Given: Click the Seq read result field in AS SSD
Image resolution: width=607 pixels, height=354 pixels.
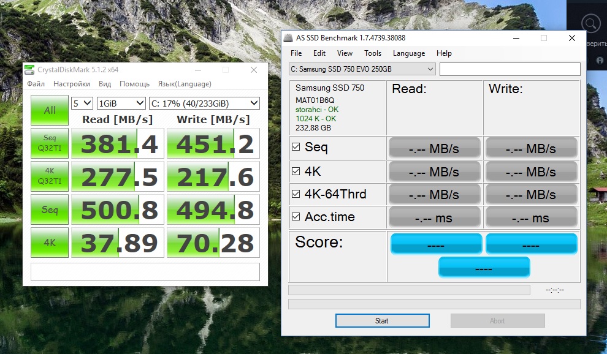Looking at the screenshot, I should point(434,148).
